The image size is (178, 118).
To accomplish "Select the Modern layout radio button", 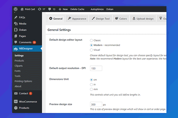I will pos(91,45).
